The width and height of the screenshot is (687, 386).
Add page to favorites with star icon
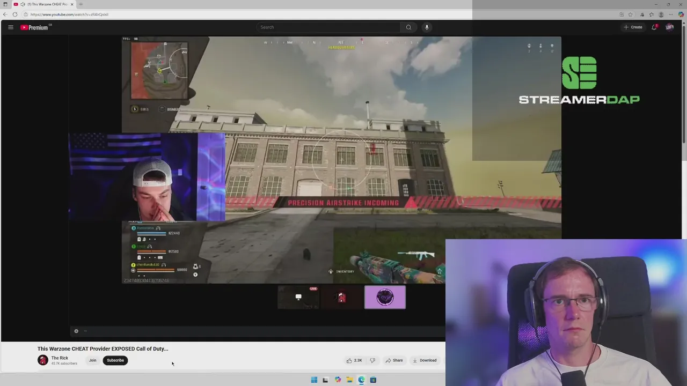point(631,14)
